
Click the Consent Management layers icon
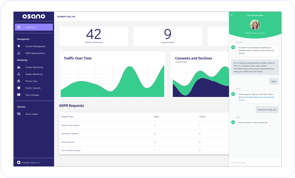point(19,46)
